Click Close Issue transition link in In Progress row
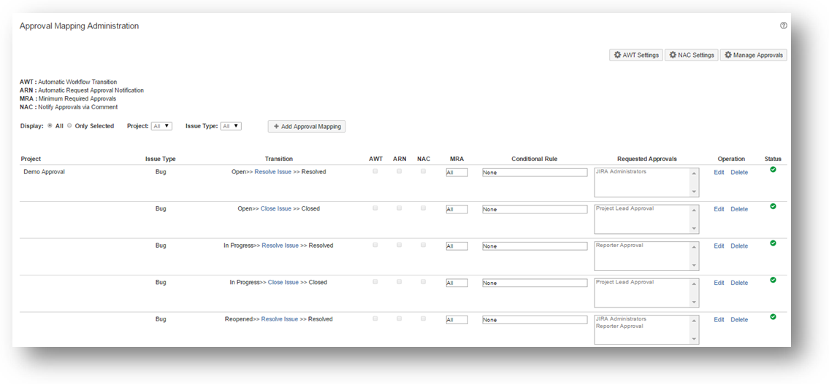 (x=283, y=283)
